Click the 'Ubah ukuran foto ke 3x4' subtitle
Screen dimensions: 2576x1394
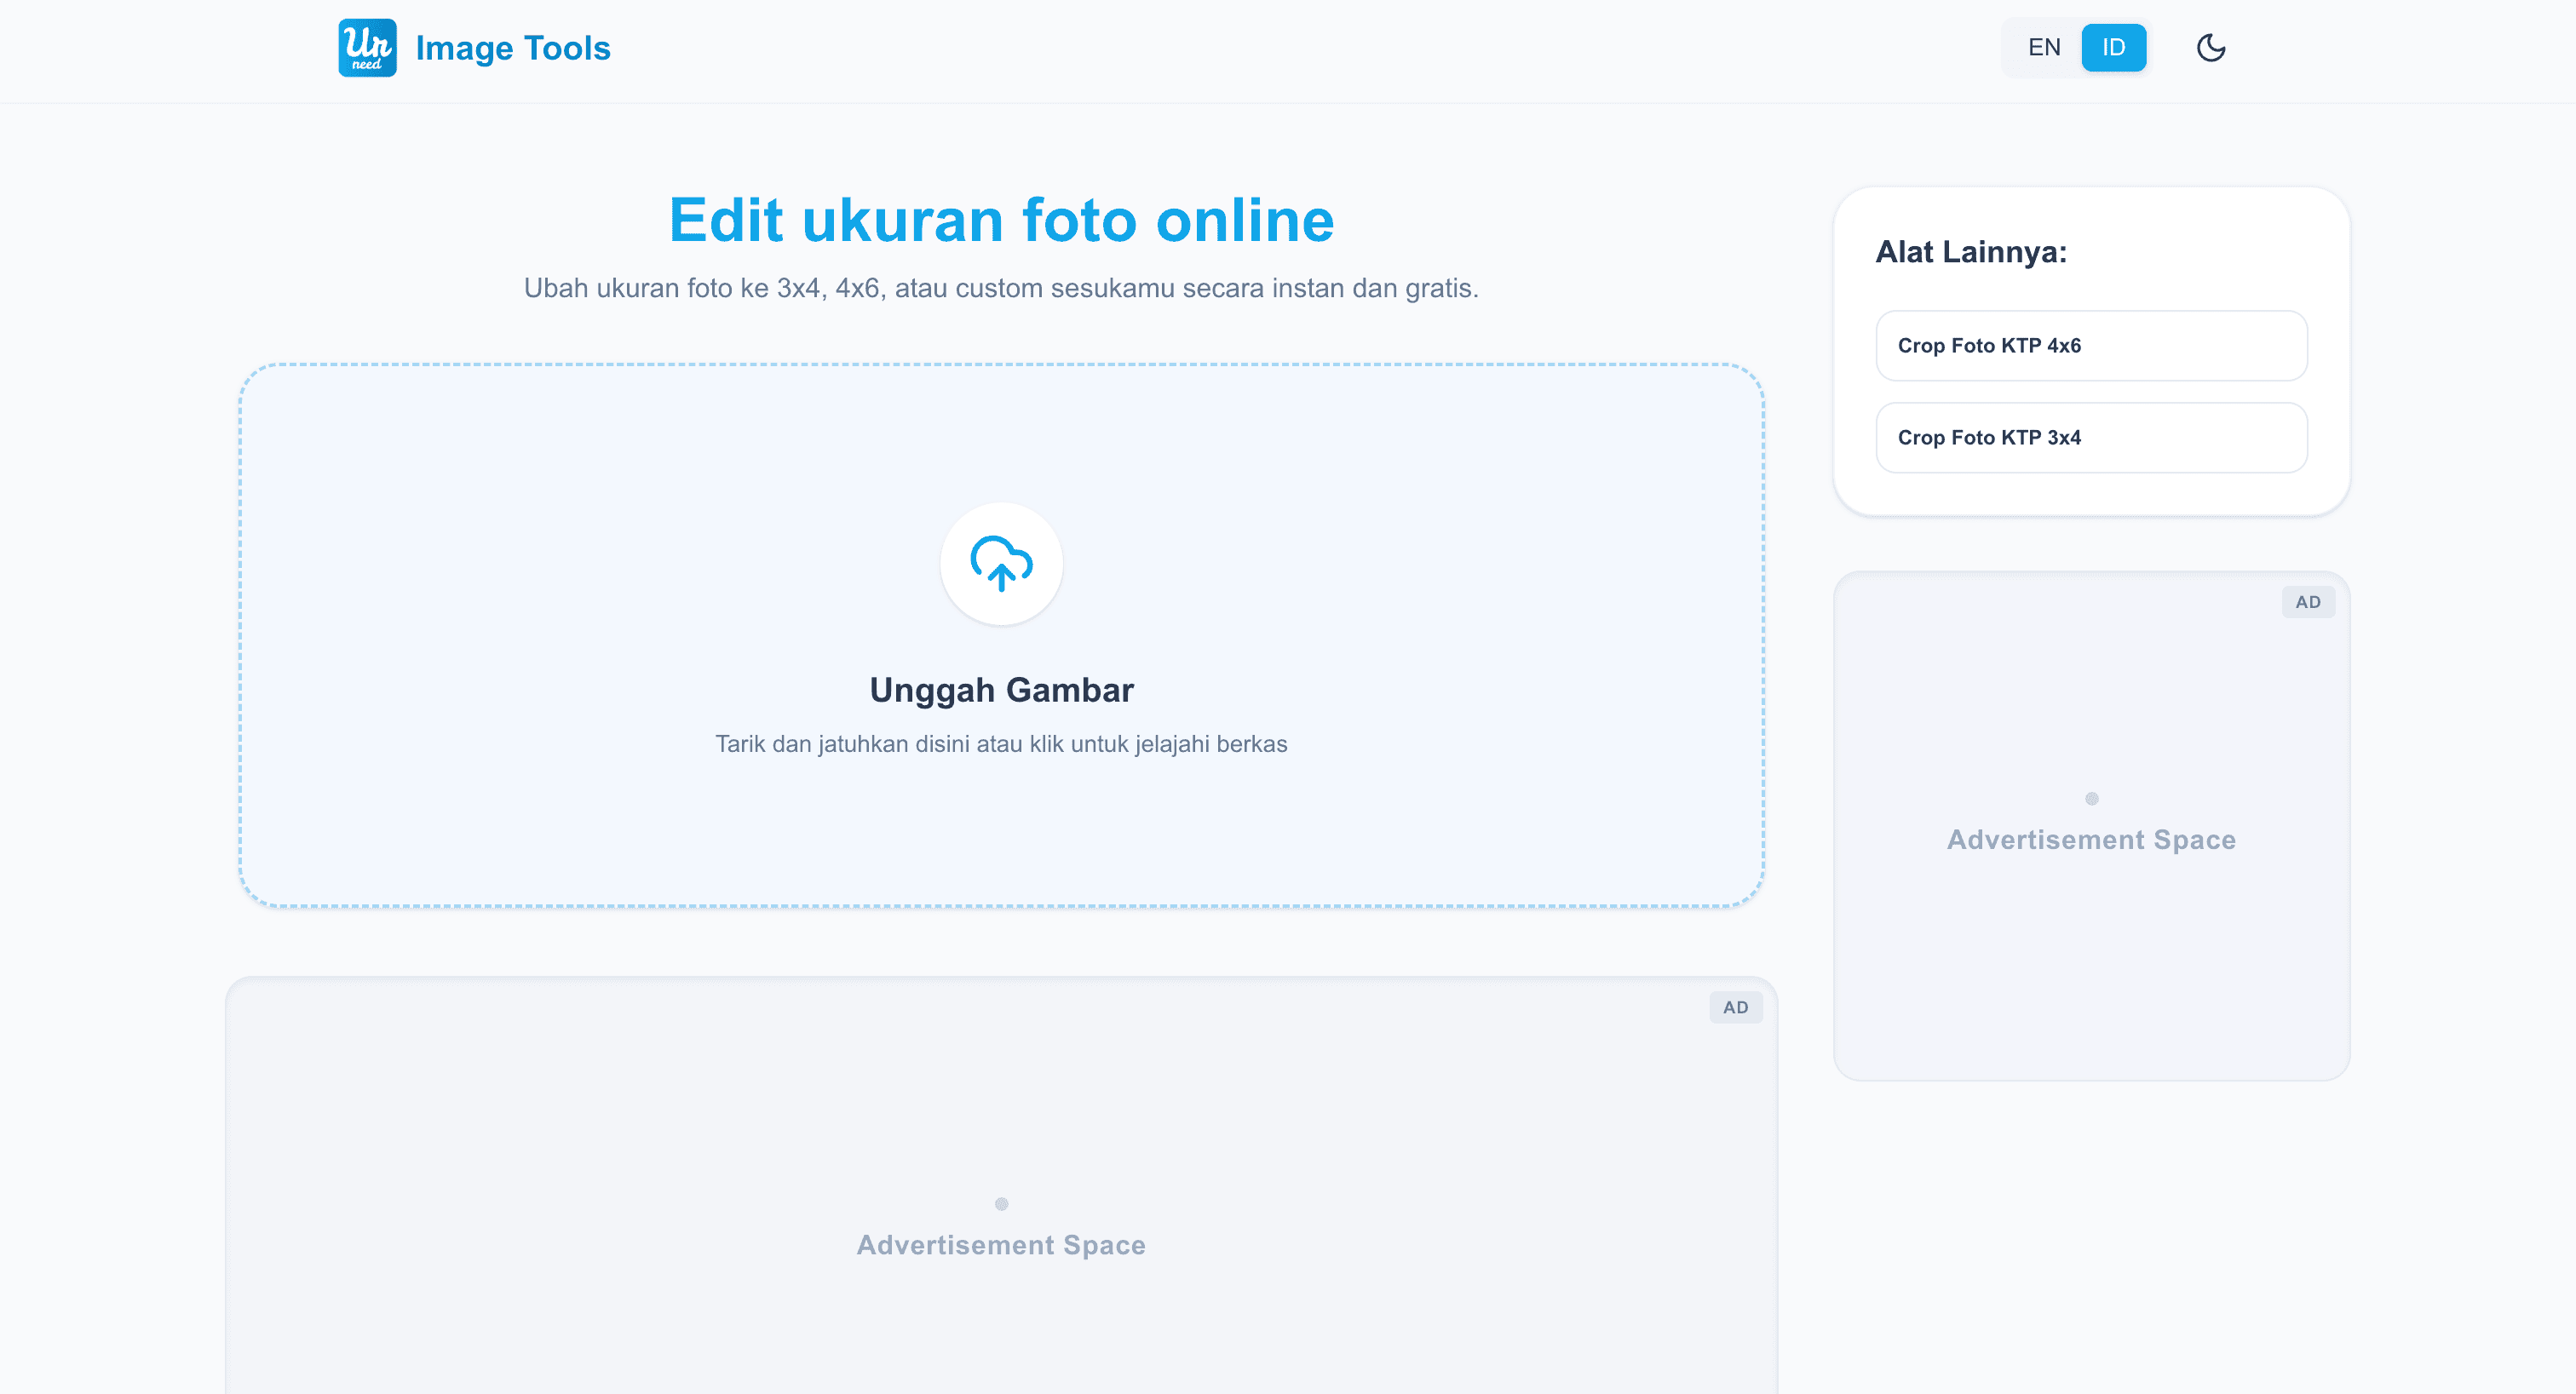click(1001, 288)
